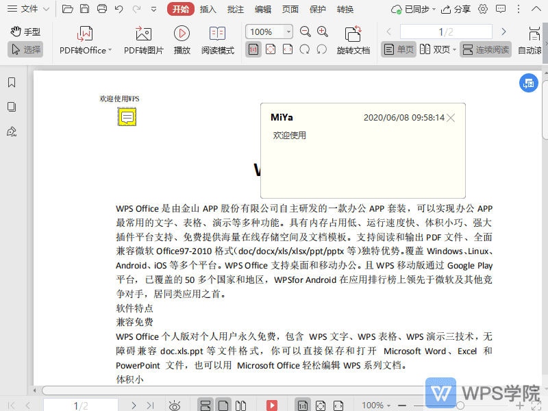548x411 pixels.
Task: Click the PDF转图片 tool
Action: (142, 40)
